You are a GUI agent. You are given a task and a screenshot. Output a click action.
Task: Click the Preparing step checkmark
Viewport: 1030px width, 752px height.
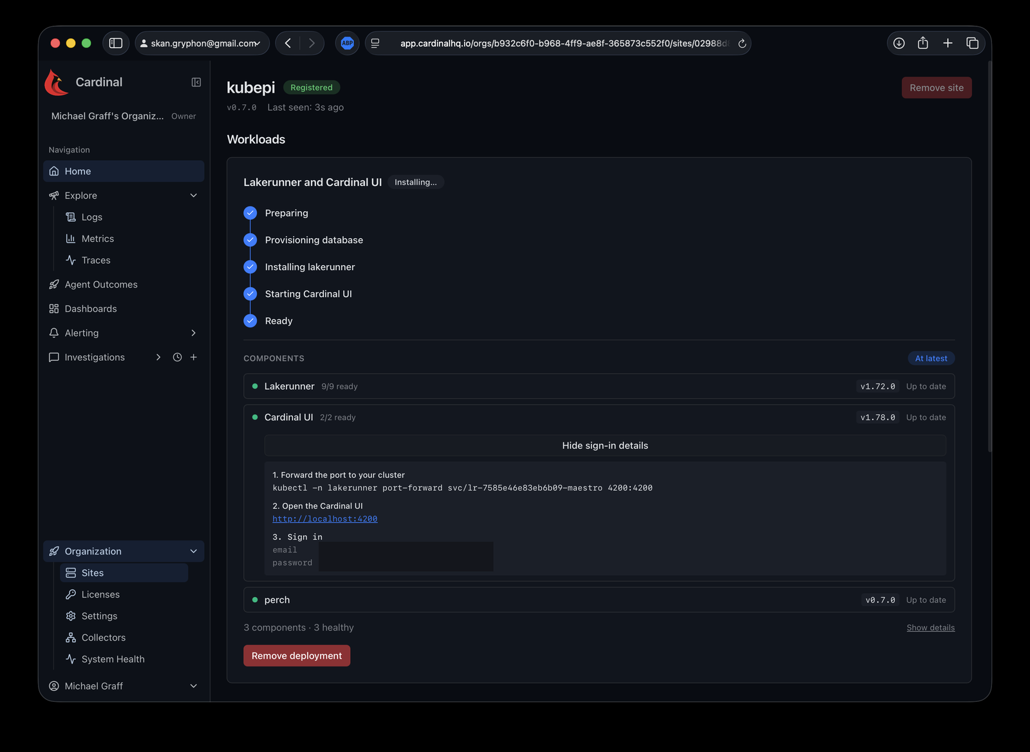pyautogui.click(x=250, y=213)
